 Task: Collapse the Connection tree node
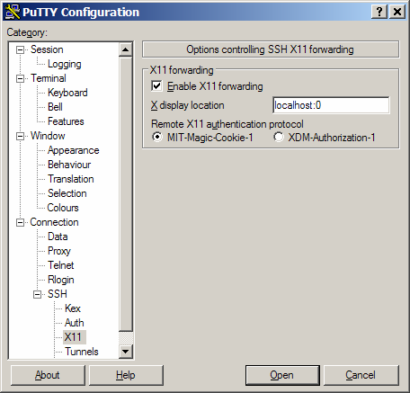pyautogui.click(x=20, y=222)
